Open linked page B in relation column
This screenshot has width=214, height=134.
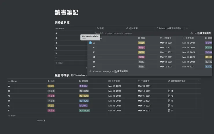(x=170, y=91)
